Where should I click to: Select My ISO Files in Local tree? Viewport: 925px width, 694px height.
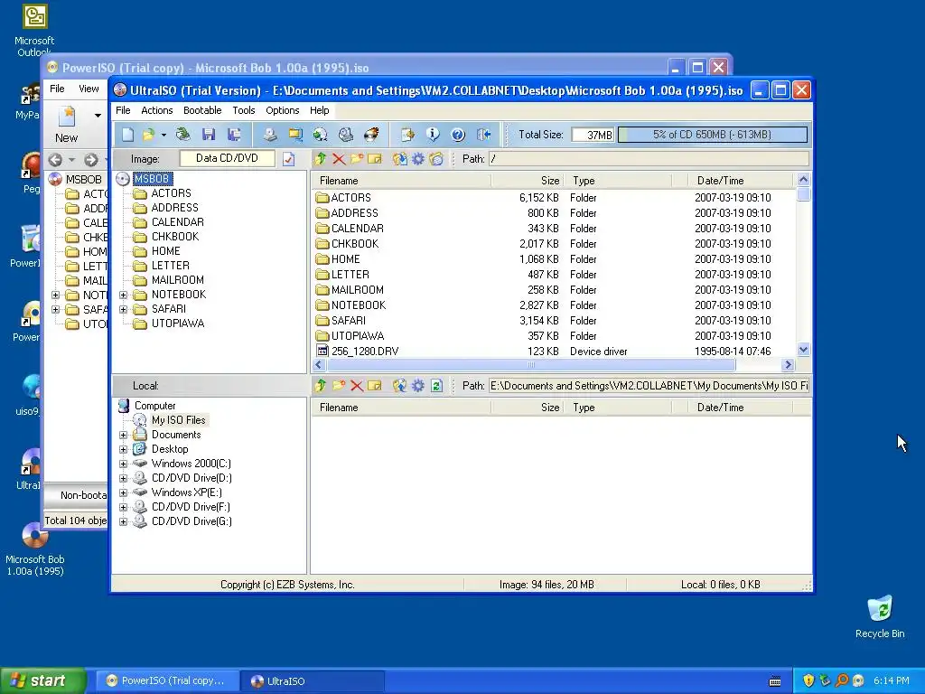178,420
